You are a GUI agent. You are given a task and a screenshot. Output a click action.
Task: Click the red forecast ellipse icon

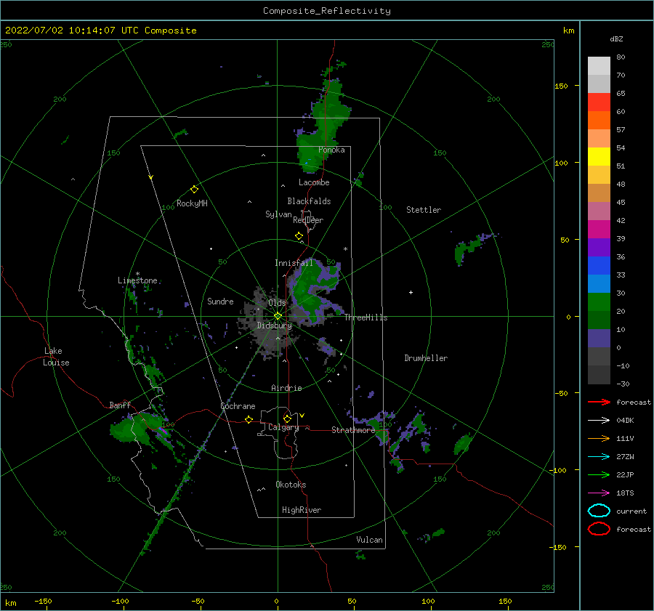click(x=599, y=529)
